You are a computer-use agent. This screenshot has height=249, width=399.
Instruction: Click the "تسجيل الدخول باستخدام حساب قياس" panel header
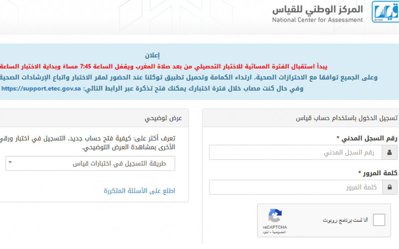(346, 118)
